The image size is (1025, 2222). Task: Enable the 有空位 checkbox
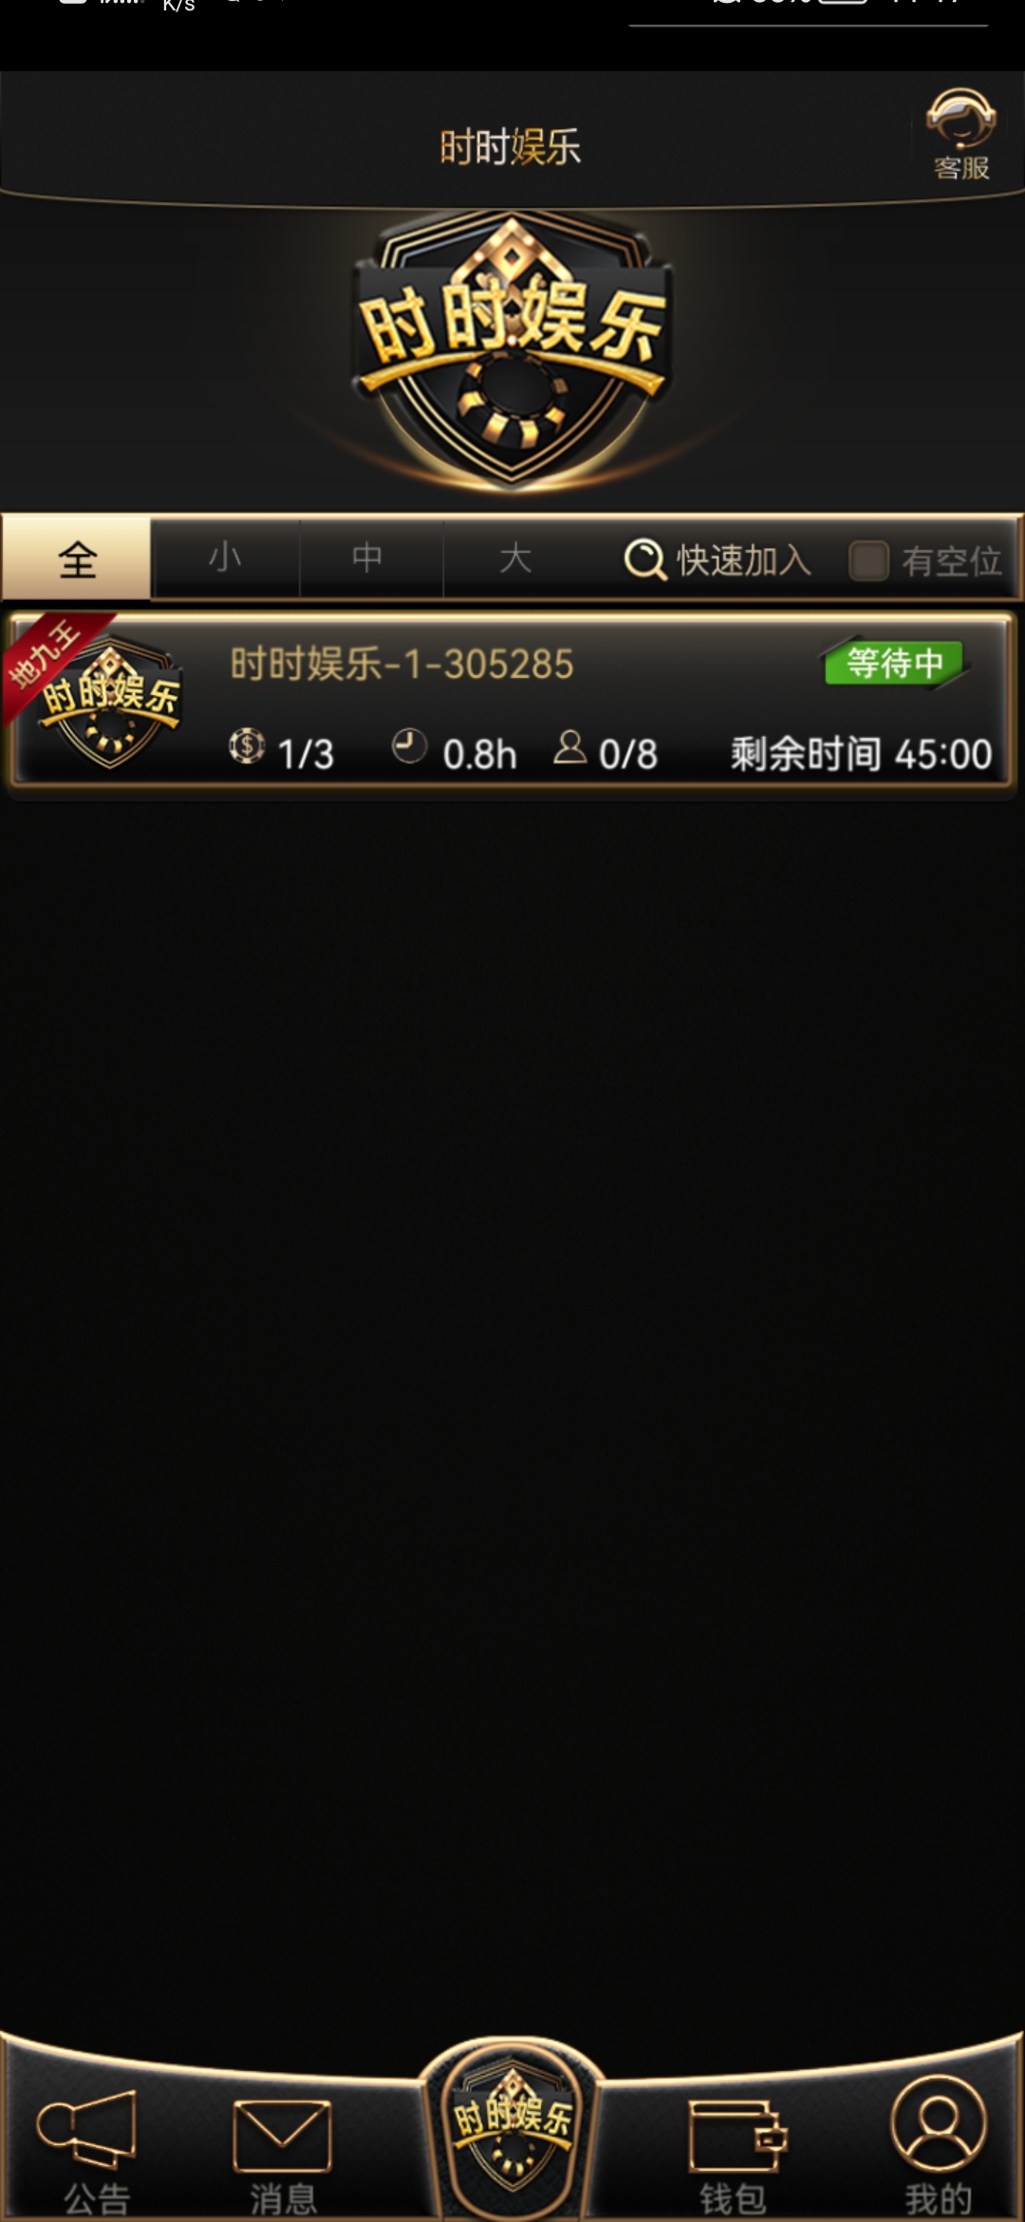click(x=867, y=560)
